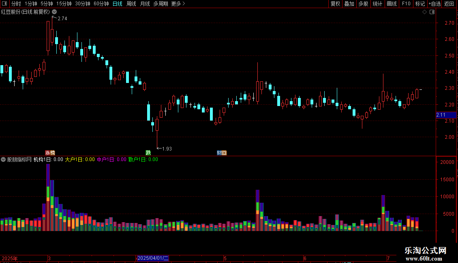Screen dimensions: 458x263
Task: Click the 返回 back button
Action: pos(449,4)
